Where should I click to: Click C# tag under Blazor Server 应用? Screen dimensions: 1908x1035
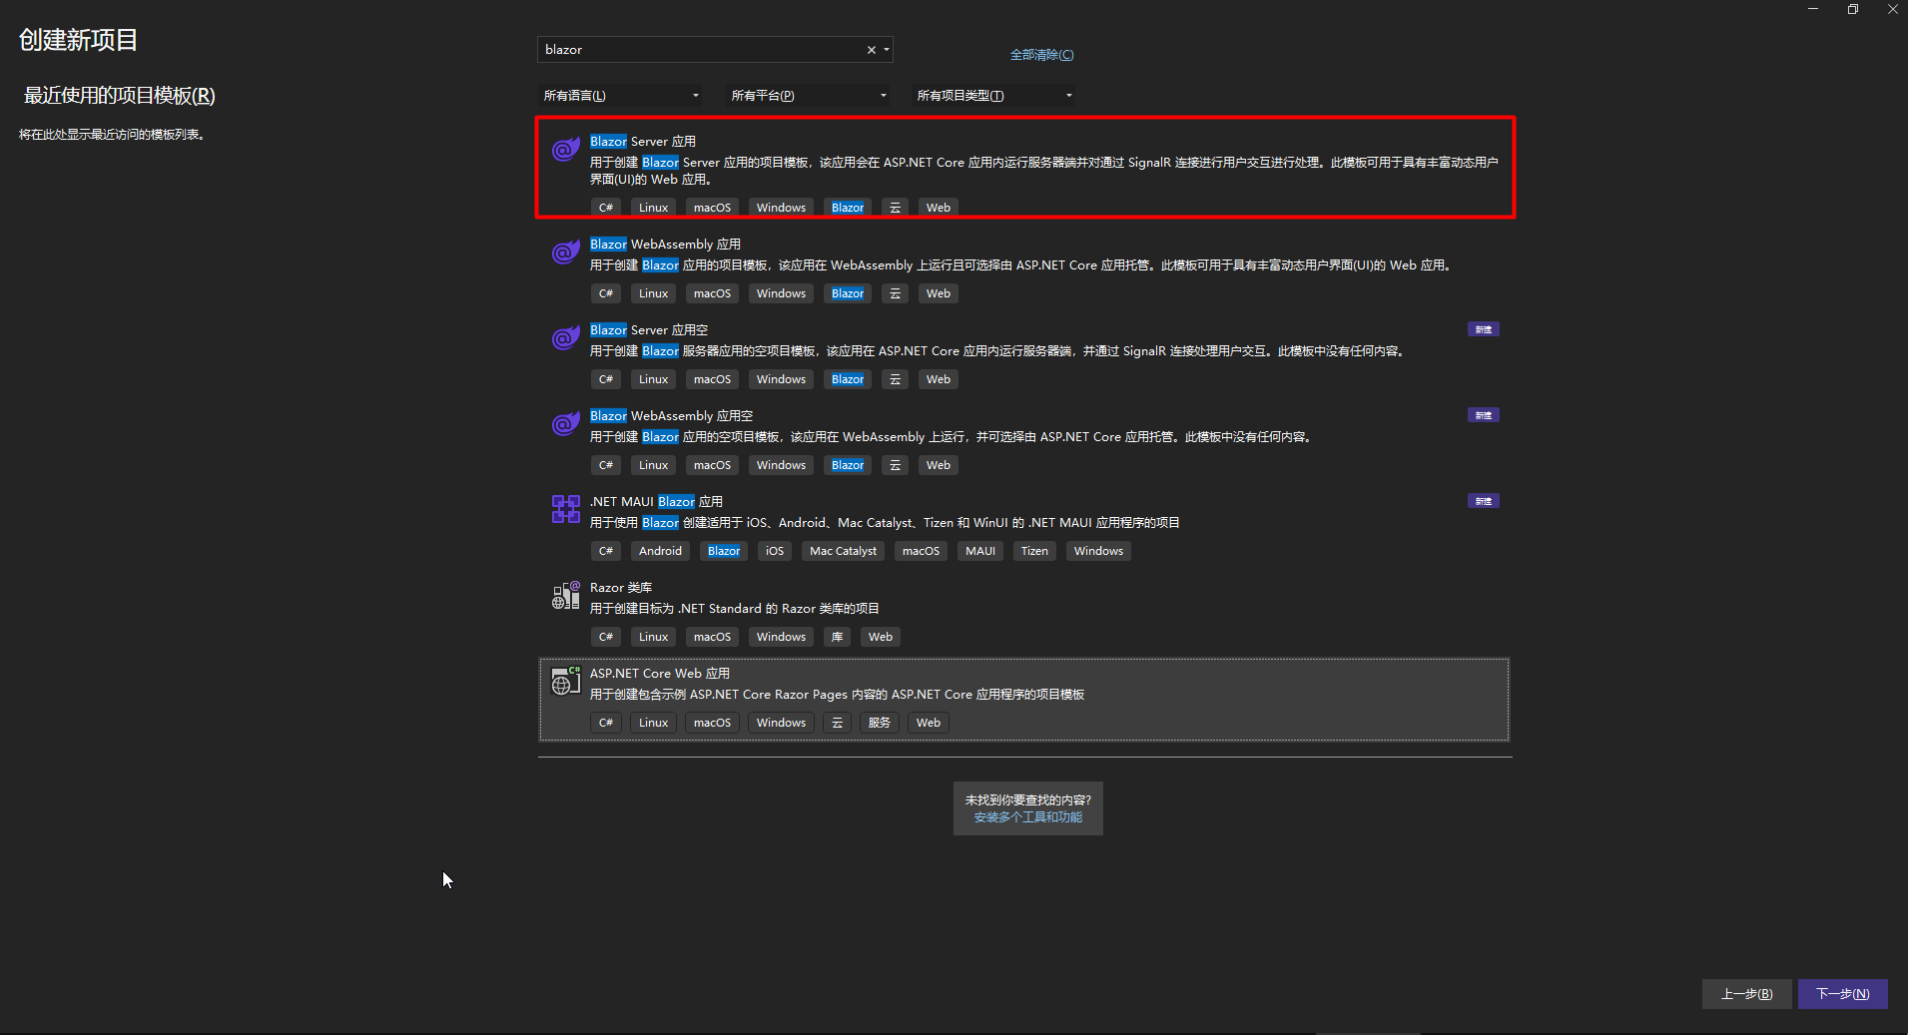606,208
